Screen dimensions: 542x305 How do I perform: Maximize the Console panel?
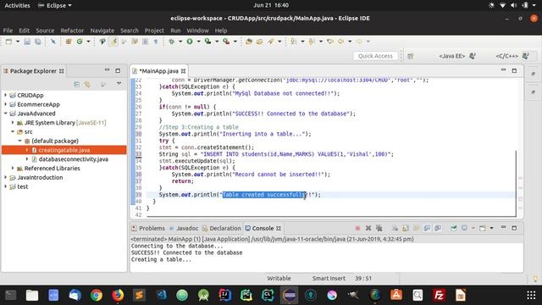(x=514, y=228)
